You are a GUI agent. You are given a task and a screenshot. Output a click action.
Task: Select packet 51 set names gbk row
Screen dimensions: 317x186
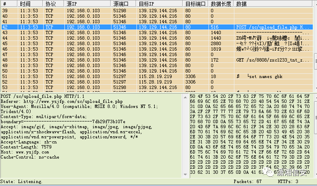157,76
